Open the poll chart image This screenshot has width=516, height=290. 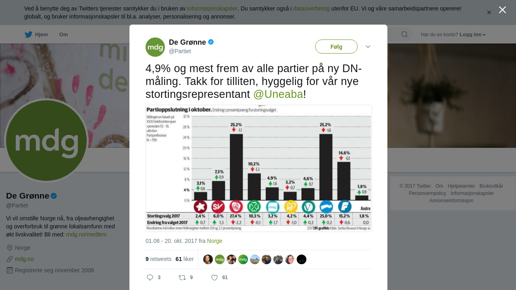click(259, 168)
